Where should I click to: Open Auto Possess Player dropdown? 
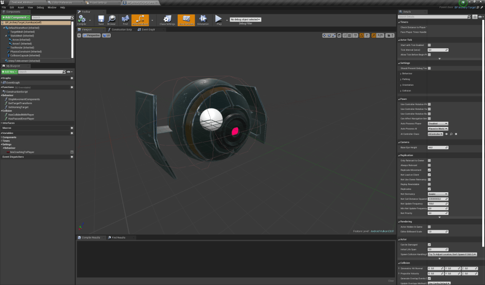click(x=438, y=124)
